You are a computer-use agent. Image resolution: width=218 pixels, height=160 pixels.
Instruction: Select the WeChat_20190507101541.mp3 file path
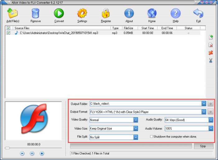tap(59, 33)
